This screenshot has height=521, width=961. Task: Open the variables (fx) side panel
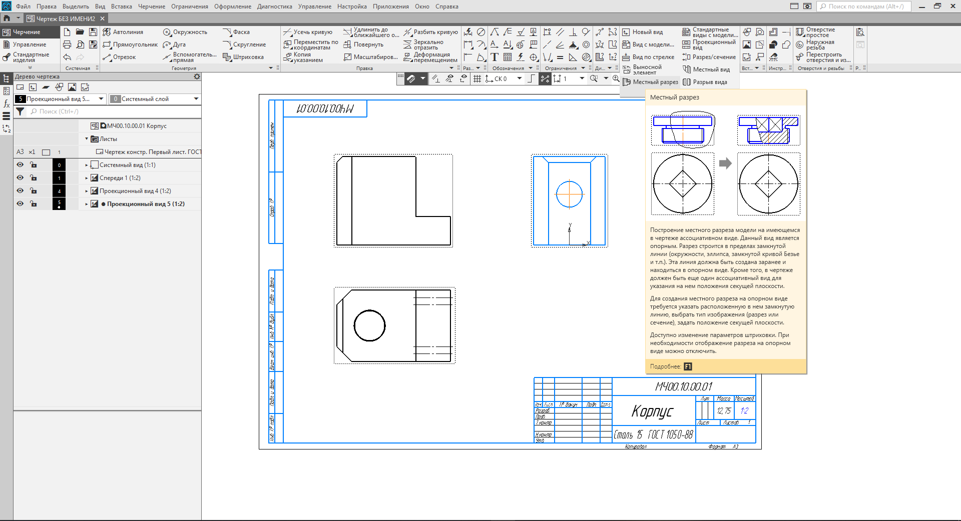pos(7,103)
